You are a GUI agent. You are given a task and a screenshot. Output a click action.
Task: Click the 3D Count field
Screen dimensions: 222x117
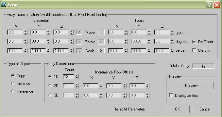(x=69, y=95)
